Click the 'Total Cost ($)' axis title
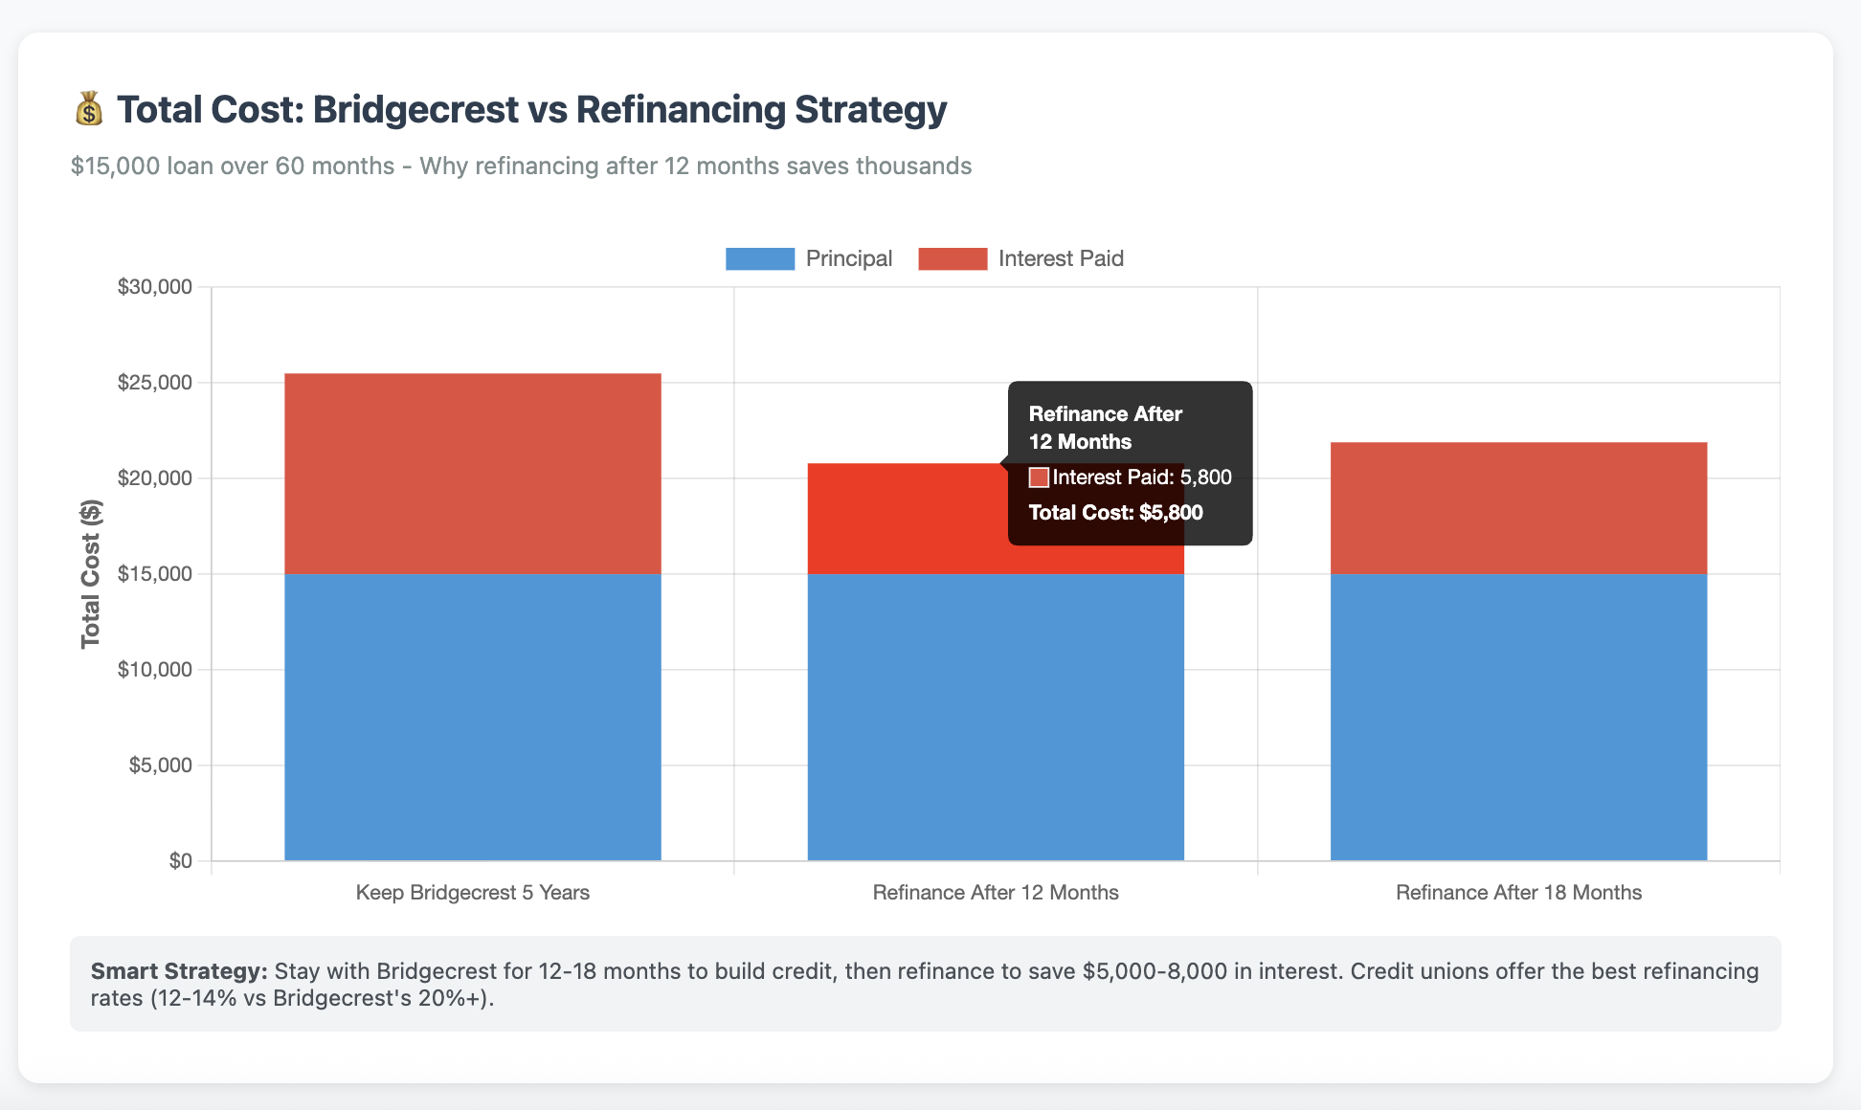 point(91,574)
